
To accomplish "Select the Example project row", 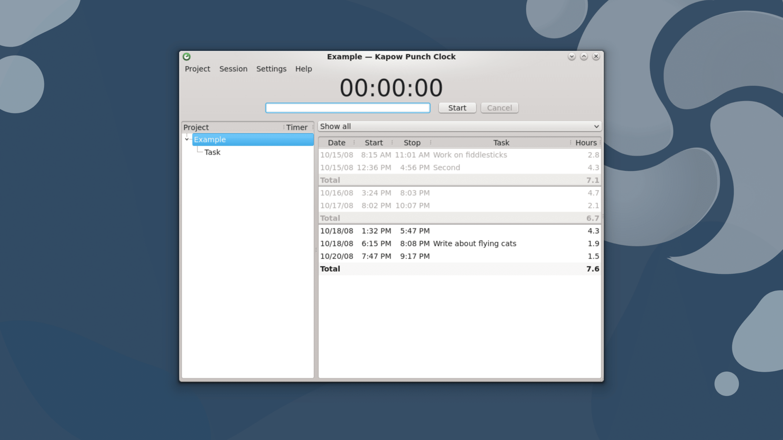I will [x=253, y=140].
